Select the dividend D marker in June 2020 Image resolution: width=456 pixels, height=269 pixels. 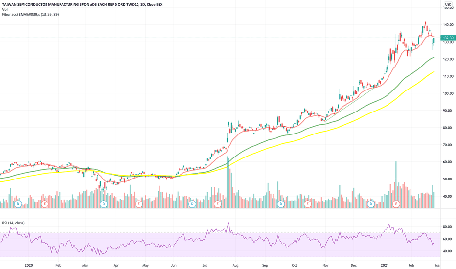point(192,204)
